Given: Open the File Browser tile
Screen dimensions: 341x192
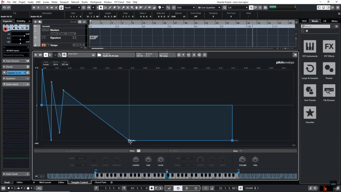Looking at the screenshot, I should click(329, 91).
